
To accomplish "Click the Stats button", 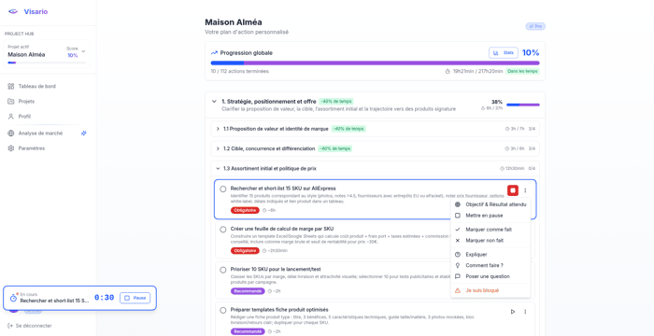I will (504, 53).
